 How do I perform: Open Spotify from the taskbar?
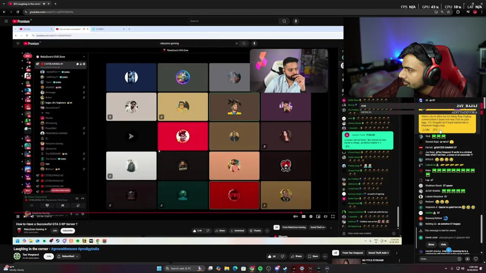(260, 268)
